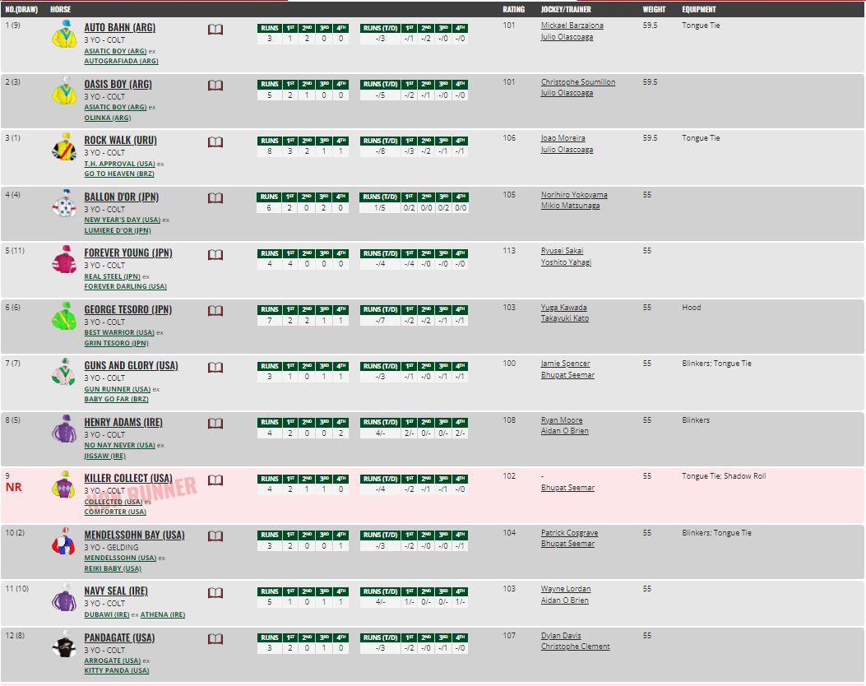Open sire link Gun Runner (USA)

coord(117,389)
